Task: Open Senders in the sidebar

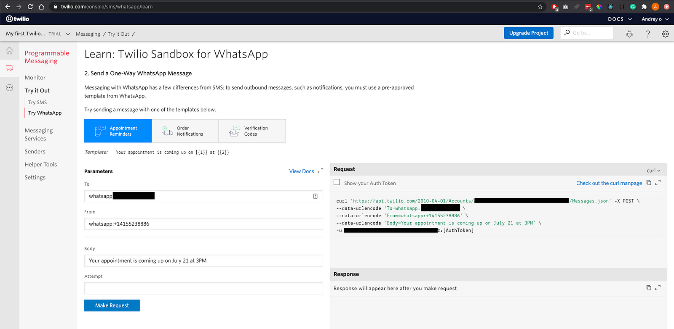Action: coord(35,152)
